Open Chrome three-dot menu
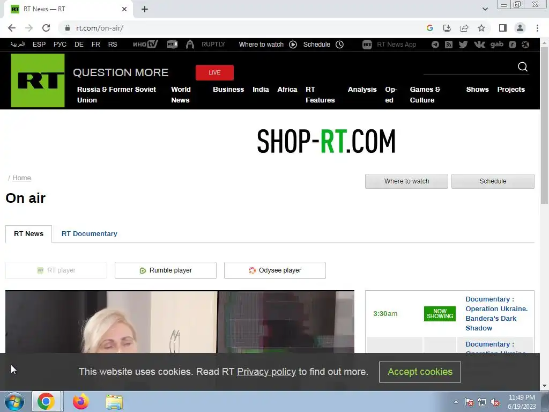The height and width of the screenshot is (412, 549). tap(537, 28)
